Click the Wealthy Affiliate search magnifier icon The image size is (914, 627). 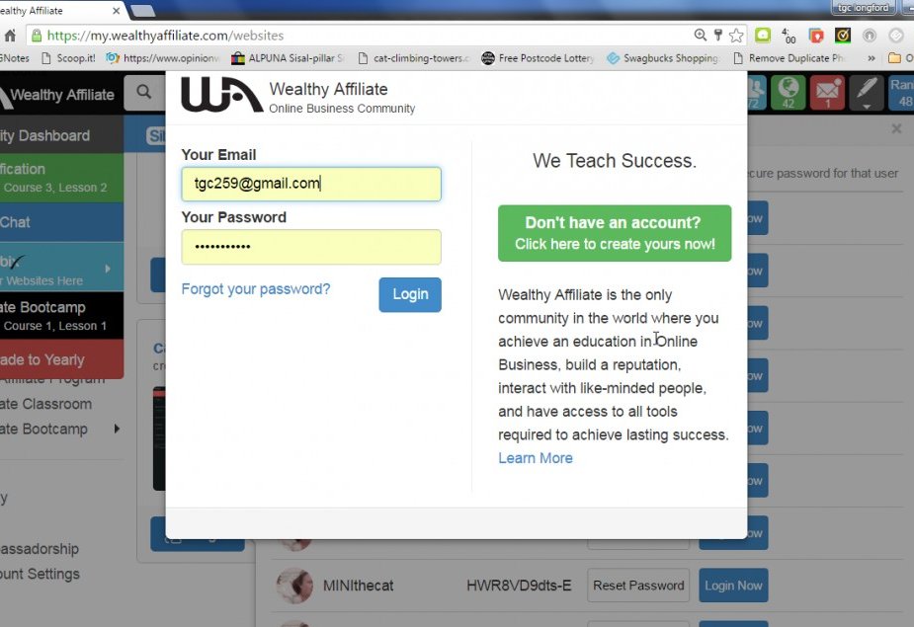tap(144, 92)
